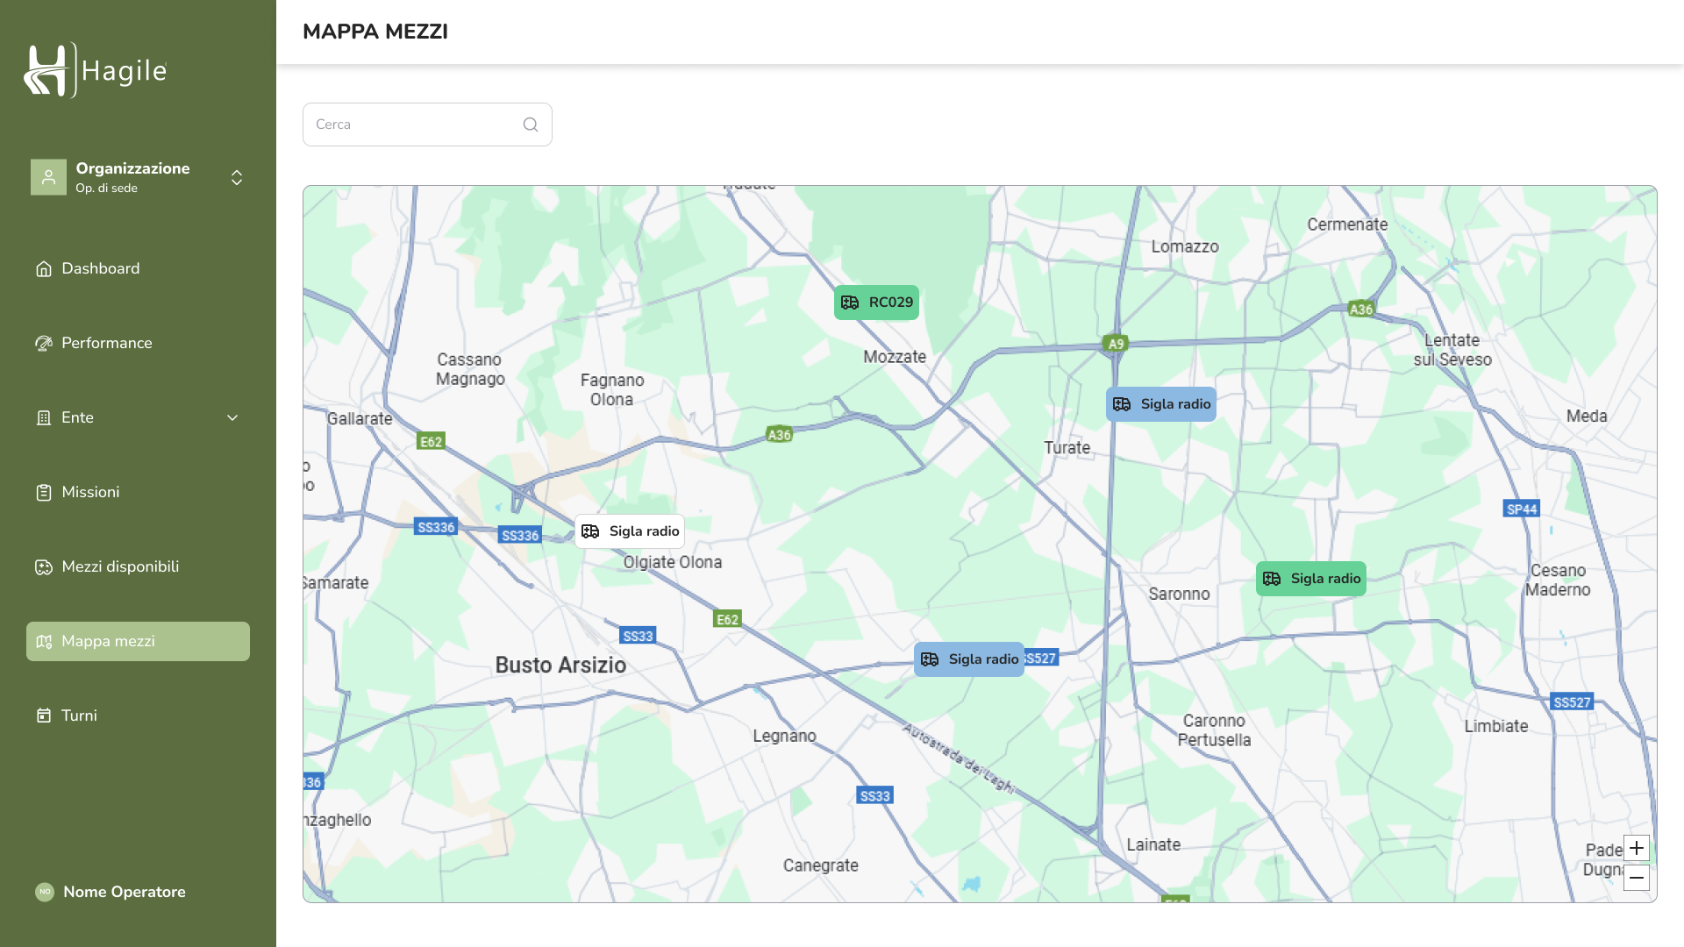
Task: Open the Turni section
Action: 138,716
